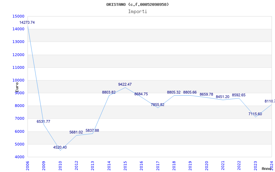
Task: Click the 8805.32 data label
Action: [174, 92]
